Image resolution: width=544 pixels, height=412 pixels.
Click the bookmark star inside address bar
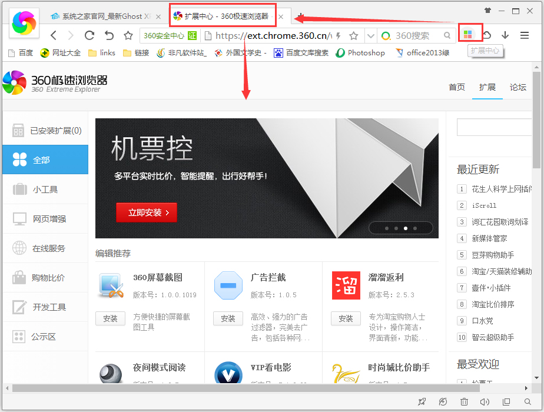[x=353, y=36]
